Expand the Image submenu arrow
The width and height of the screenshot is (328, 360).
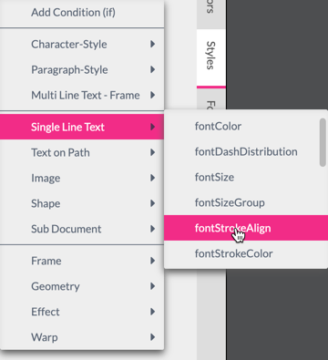pos(153,178)
